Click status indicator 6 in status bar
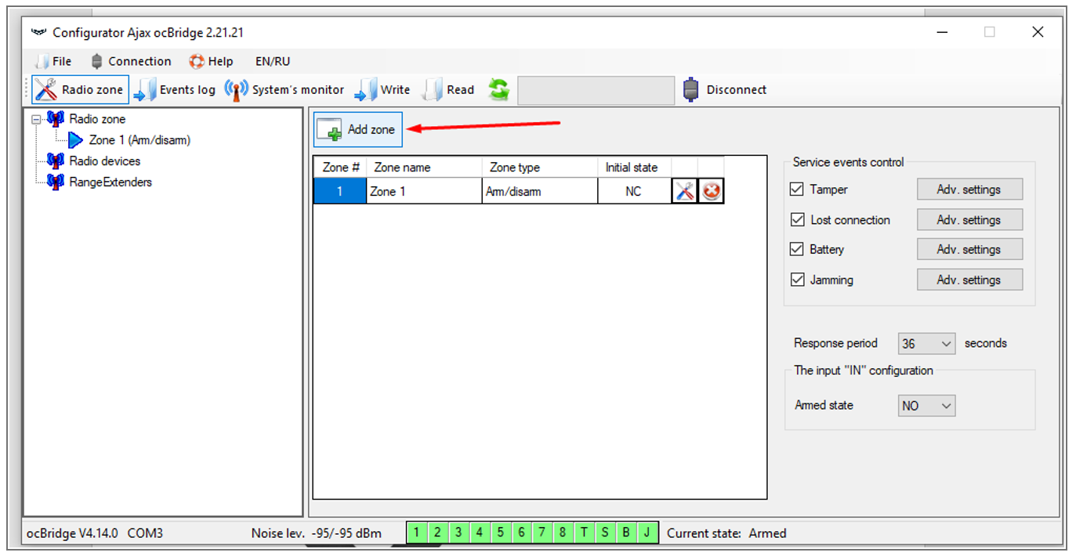Screen dimensions: 1076x556 click(521, 533)
